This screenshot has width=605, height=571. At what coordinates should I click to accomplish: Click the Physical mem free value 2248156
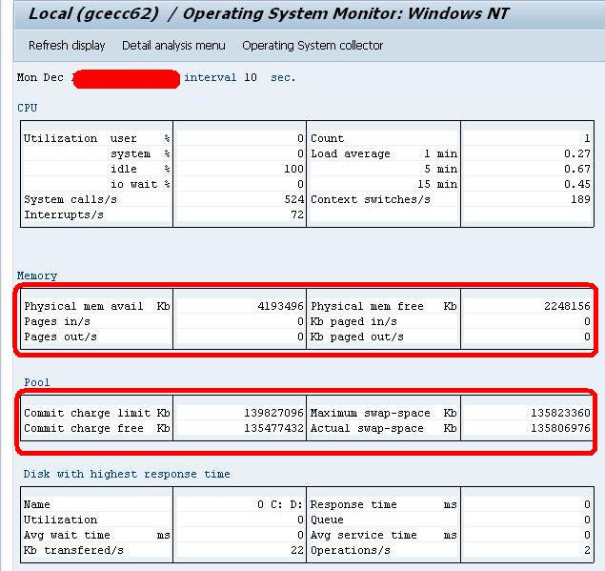point(567,306)
